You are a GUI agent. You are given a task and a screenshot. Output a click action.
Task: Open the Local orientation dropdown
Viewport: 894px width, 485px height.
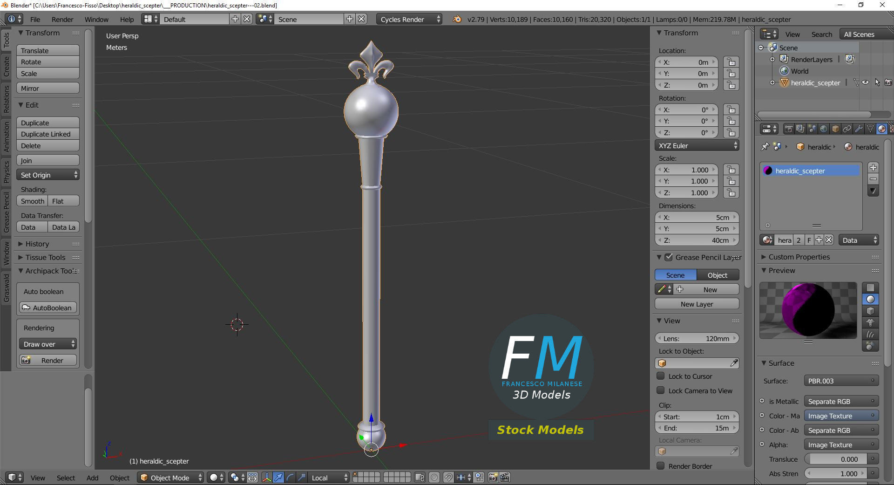pyautogui.click(x=329, y=478)
